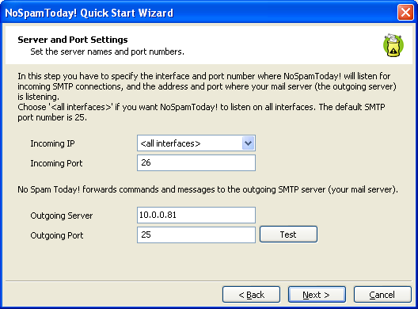This screenshot has width=418, height=309.
Task: Click into the Outgoing Server field
Action: point(196,215)
